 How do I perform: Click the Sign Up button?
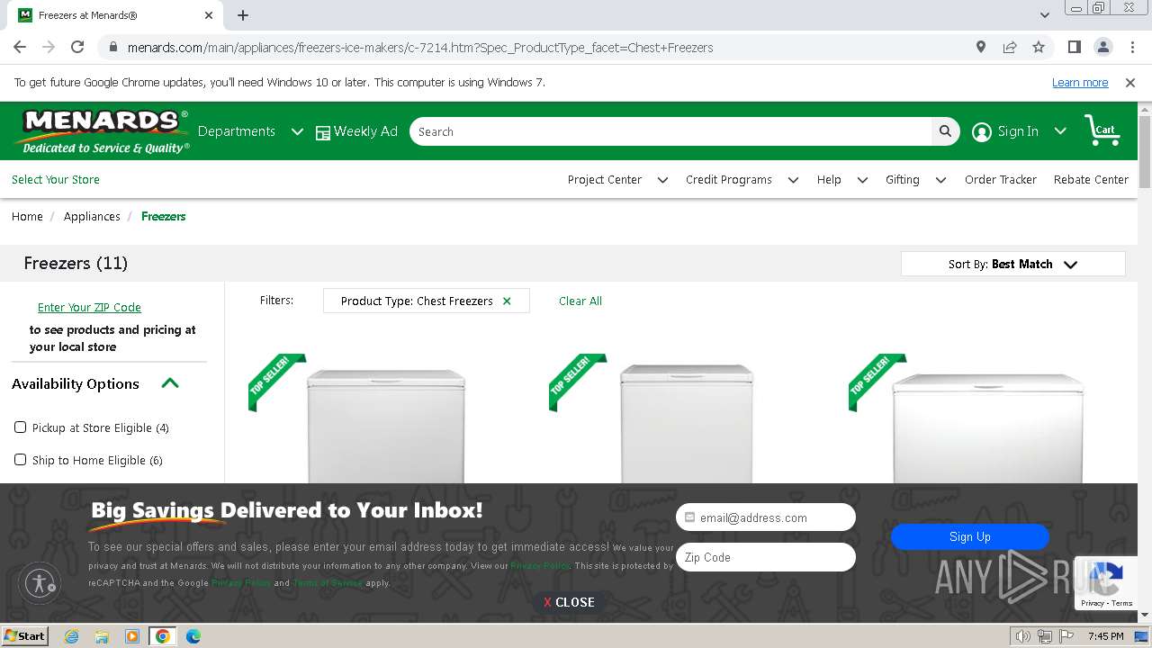(x=970, y=536)
